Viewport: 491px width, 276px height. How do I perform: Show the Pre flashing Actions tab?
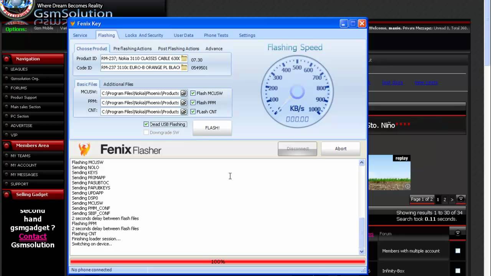click(x=132, y=49)
